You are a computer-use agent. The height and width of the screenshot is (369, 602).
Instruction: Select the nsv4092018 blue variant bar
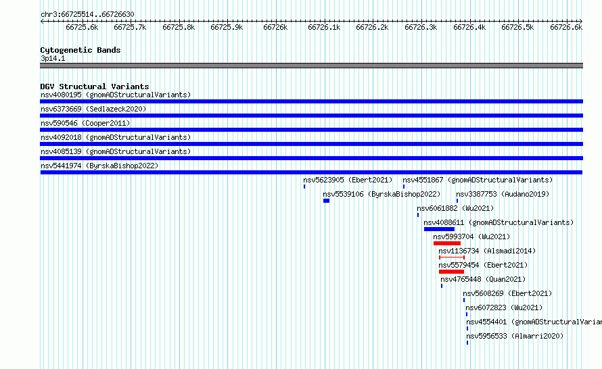[311, 144]
